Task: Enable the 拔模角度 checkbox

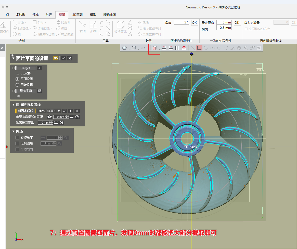Action: point(17,137)
